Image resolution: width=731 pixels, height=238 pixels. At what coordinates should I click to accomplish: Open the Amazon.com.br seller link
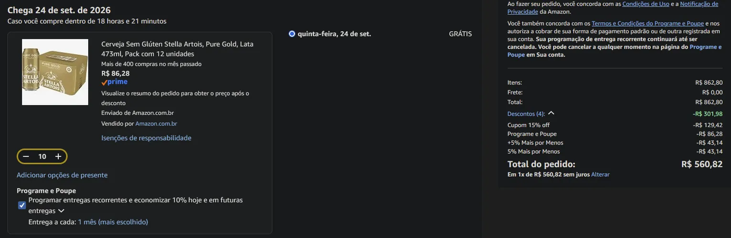[x=156, y=124]
